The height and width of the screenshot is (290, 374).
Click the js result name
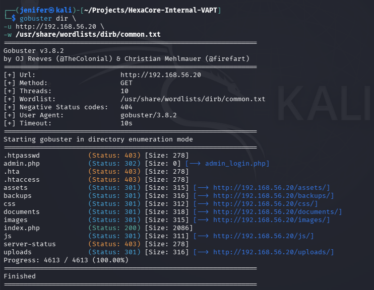(8, 236)
